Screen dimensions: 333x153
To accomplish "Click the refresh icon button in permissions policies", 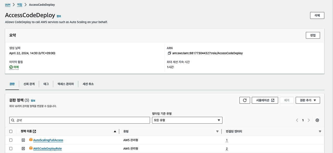I will [x=245, y=100].
